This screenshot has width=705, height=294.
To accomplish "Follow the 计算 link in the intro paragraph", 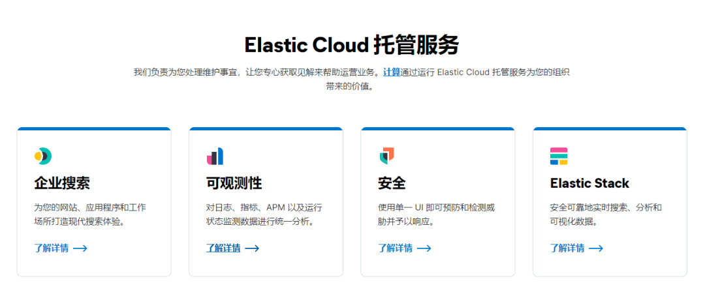I will [x=392, y=72].
